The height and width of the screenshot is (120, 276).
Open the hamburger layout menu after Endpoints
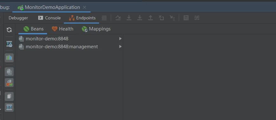(x=104, y=18)
